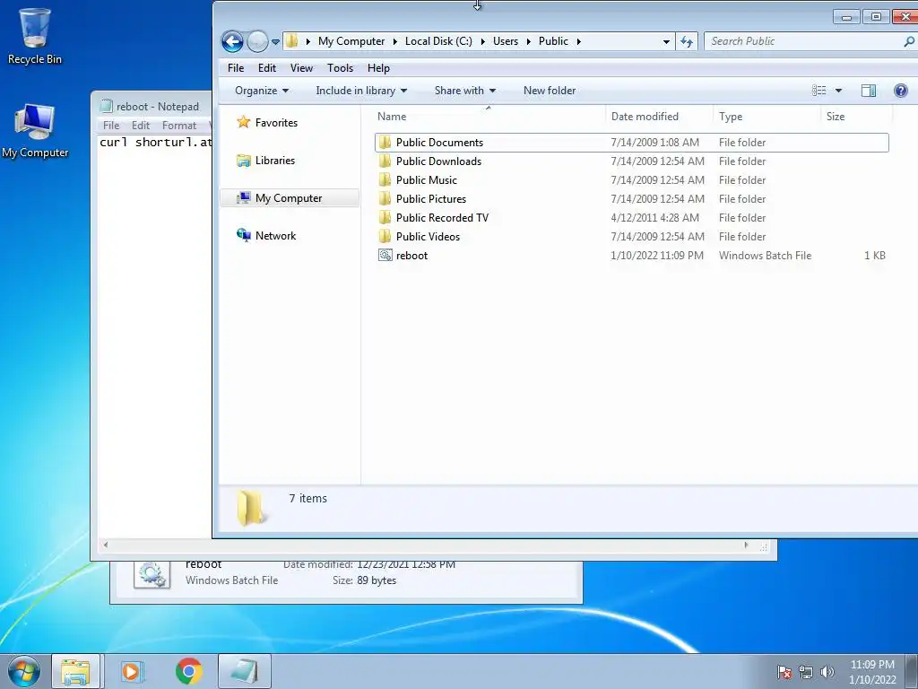Click the Action Center flag tray icon
918x689 pixels.
pos(784,672)
